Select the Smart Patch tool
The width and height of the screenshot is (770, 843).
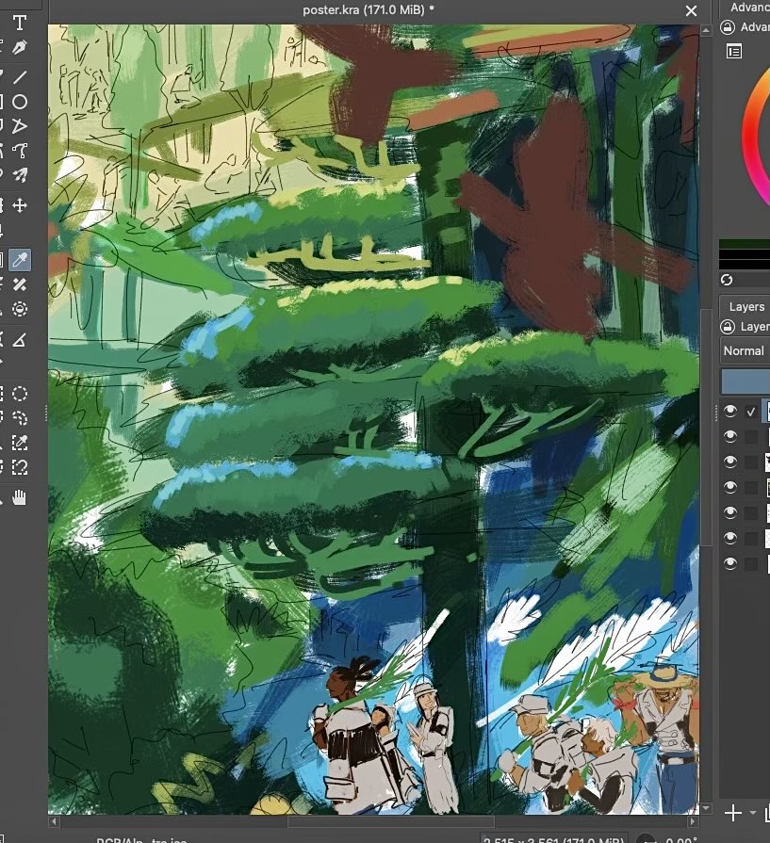tap(20, 284)
